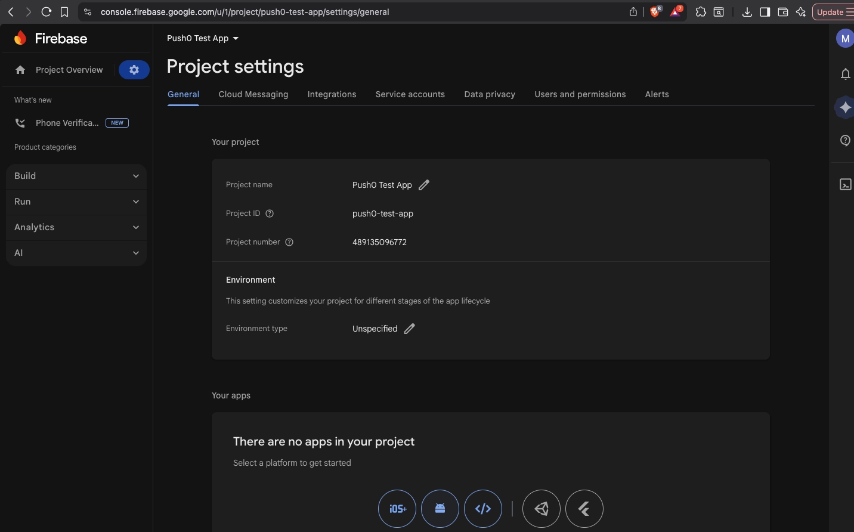Add a Web app via the code icon
Image resolution: width=854 pixels, height=532 pixels.
point(483,509)
